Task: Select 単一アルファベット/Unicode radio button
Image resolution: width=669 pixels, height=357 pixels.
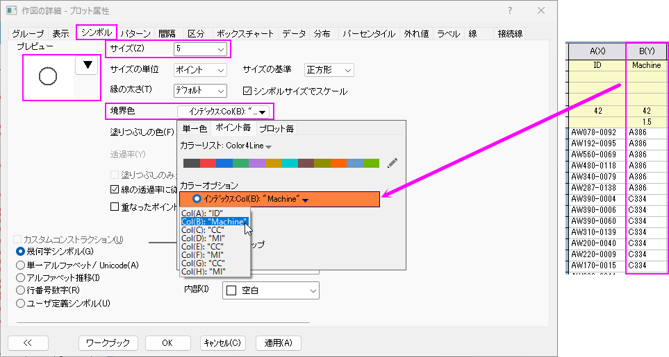Action: (20, 265)
